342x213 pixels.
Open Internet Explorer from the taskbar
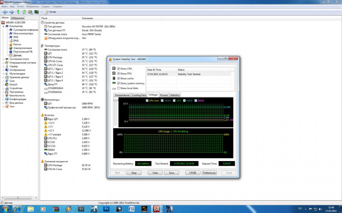(x=18, y=209)
